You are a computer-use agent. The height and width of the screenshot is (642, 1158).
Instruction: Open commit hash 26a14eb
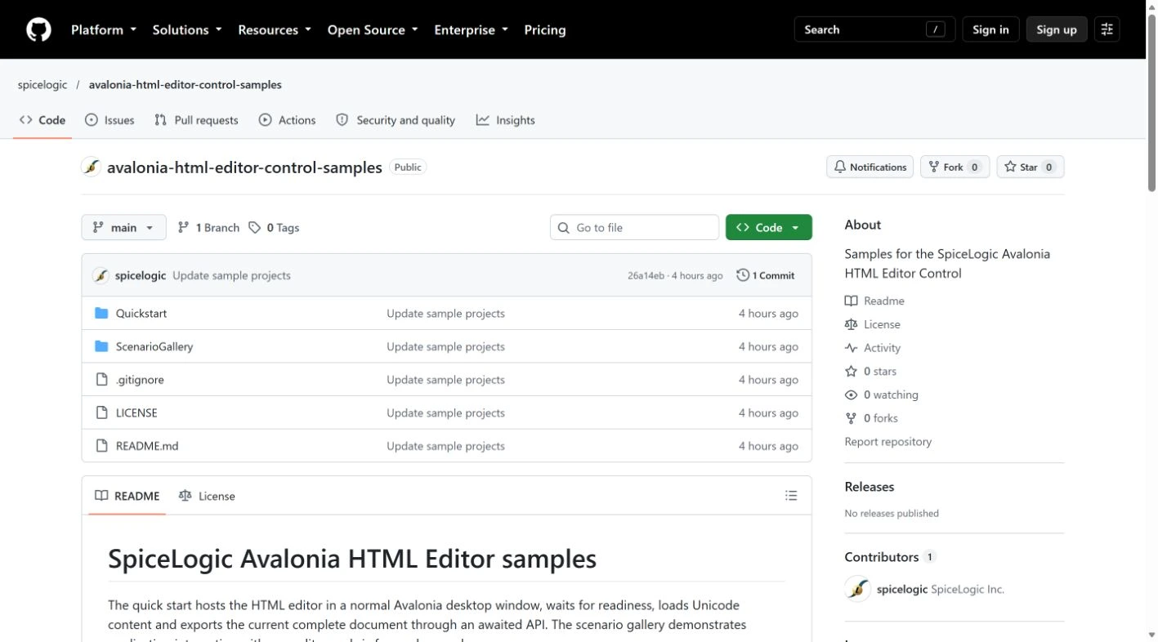pos(646,276)
